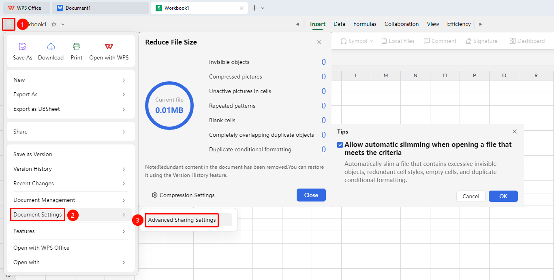Select column header M
Screen dimensions: 554x280
tap(386, 76)
